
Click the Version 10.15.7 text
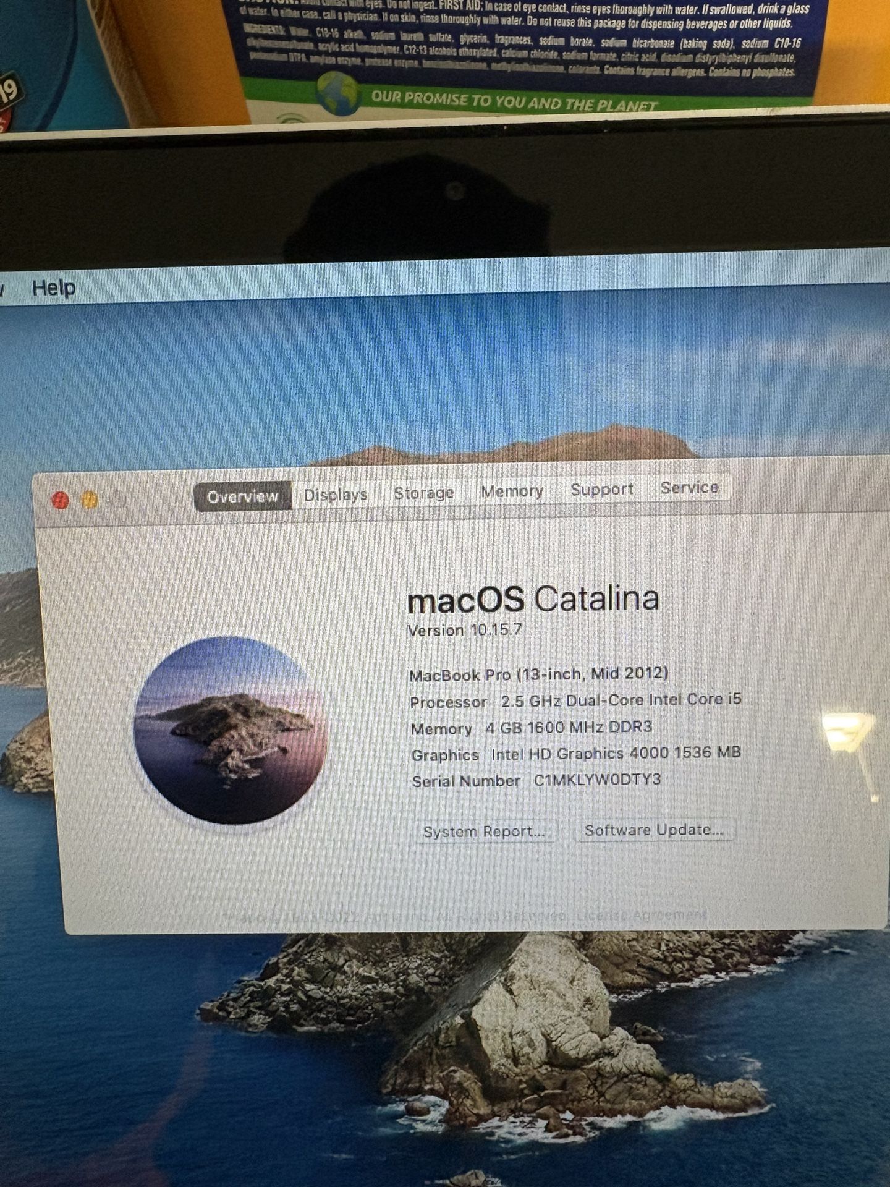point(465,630)
